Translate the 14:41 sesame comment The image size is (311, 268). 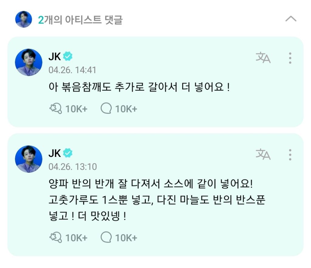[x=263, y=58]
